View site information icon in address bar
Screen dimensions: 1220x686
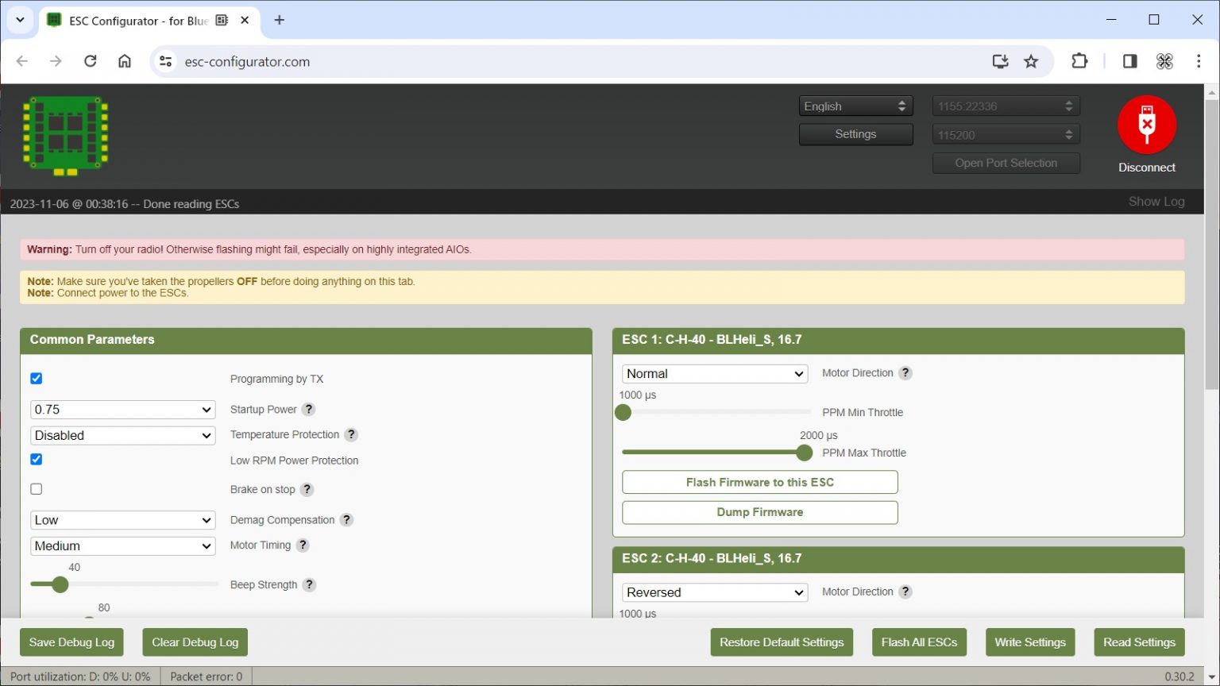[x=165, y=61]
